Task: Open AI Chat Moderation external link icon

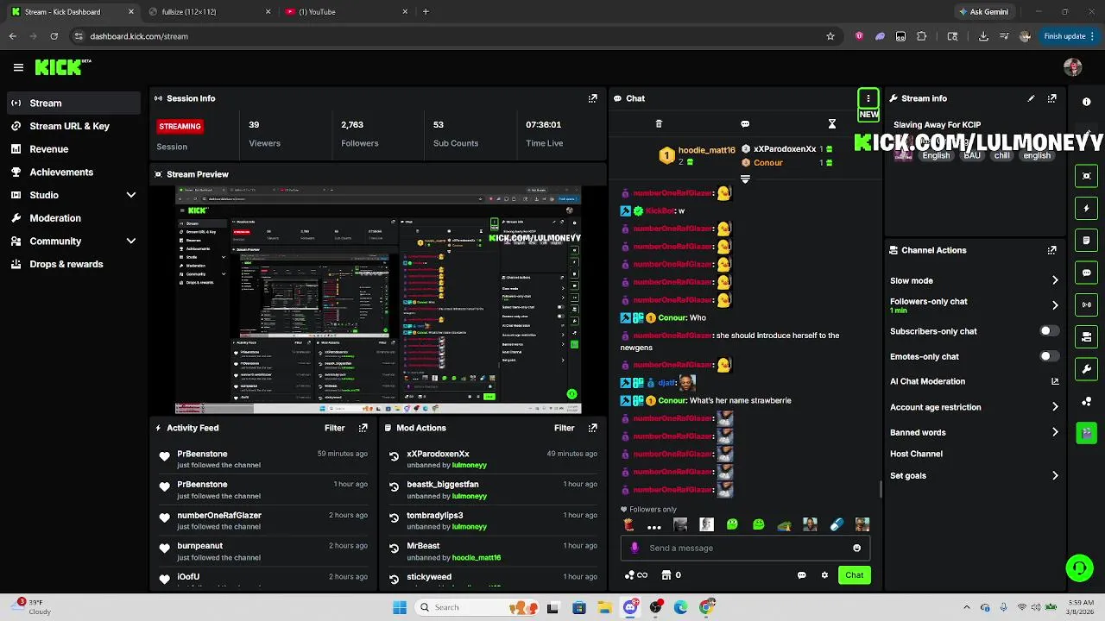Action: coord(1055,381)
